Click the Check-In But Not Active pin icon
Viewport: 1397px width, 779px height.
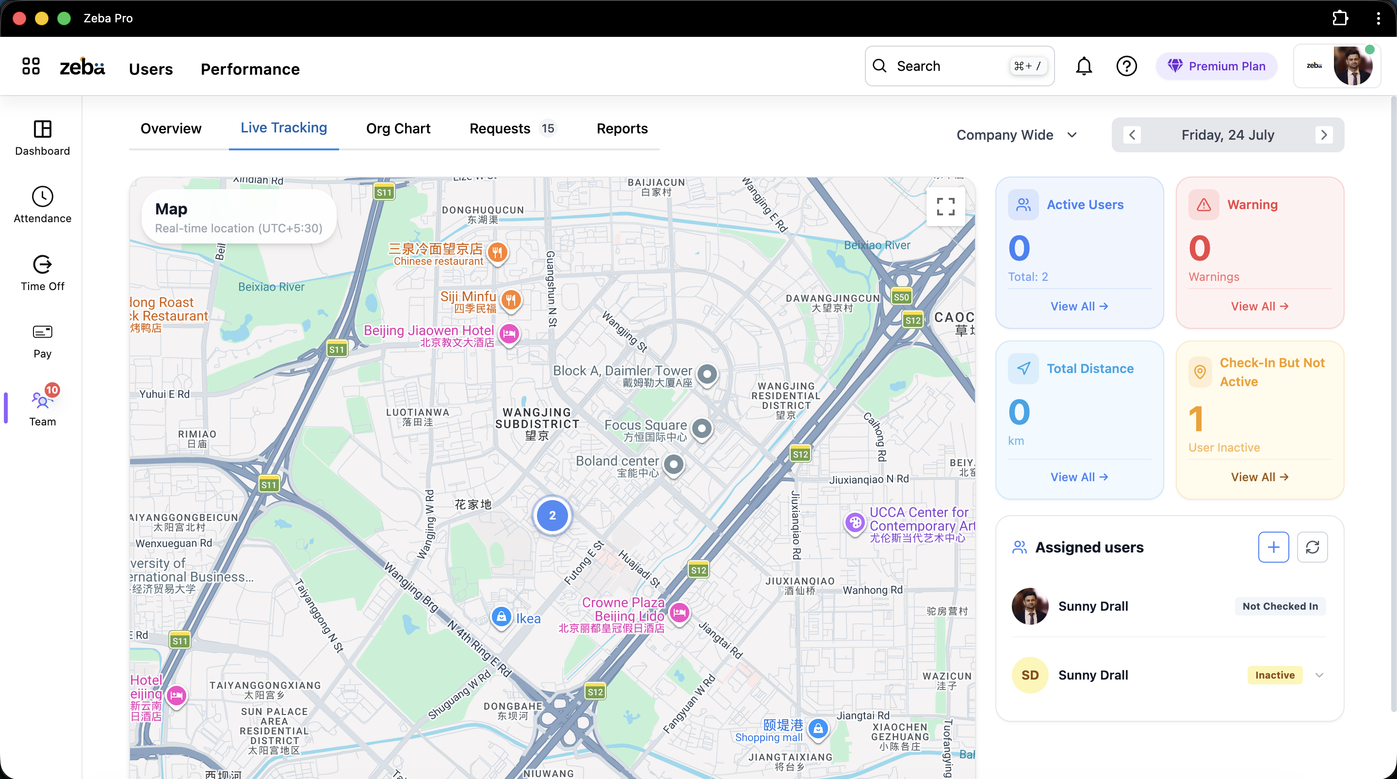(x=1200, y=372)
